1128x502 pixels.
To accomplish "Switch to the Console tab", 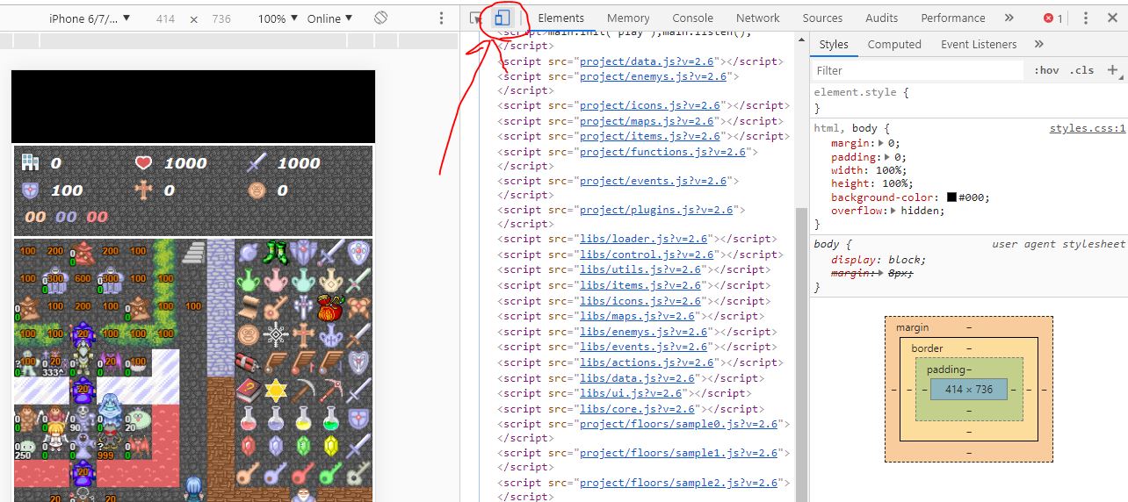I will pyautogui.click(x=692, y=18).
